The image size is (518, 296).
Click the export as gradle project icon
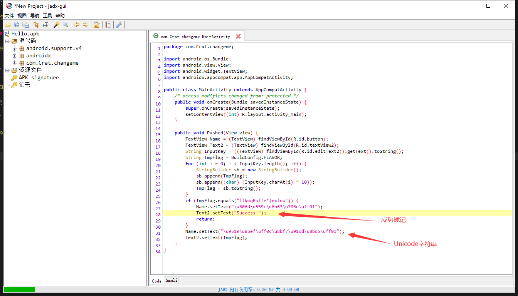coord(25,25)
